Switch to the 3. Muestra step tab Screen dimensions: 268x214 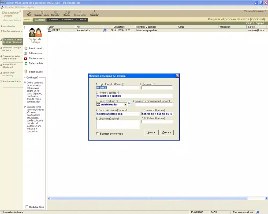coord(67,20)
